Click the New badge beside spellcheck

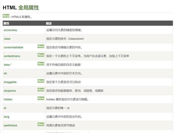[x=41, y=124]
